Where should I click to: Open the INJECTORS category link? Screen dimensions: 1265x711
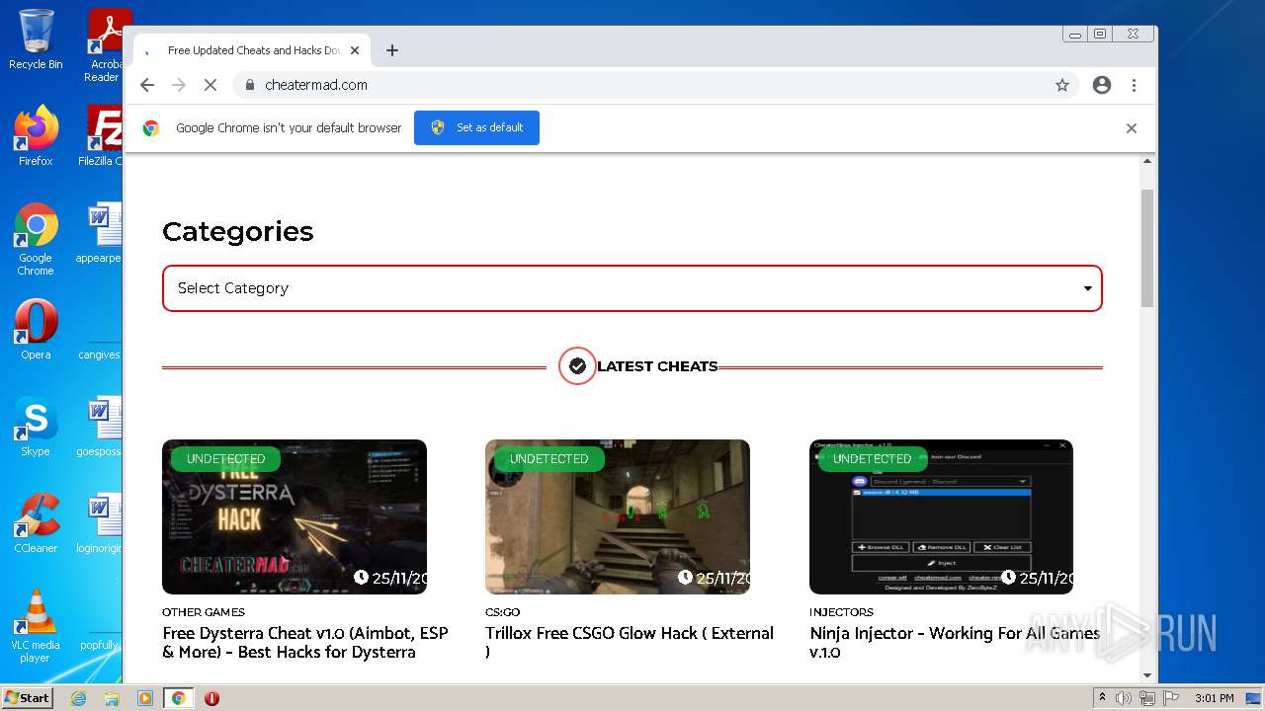(841, 612)
